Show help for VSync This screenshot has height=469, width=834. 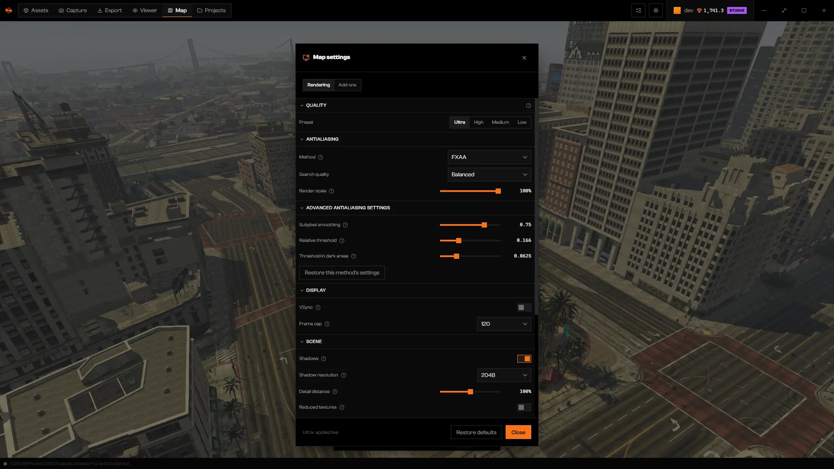pyautogui.click(x=318, y=307)
